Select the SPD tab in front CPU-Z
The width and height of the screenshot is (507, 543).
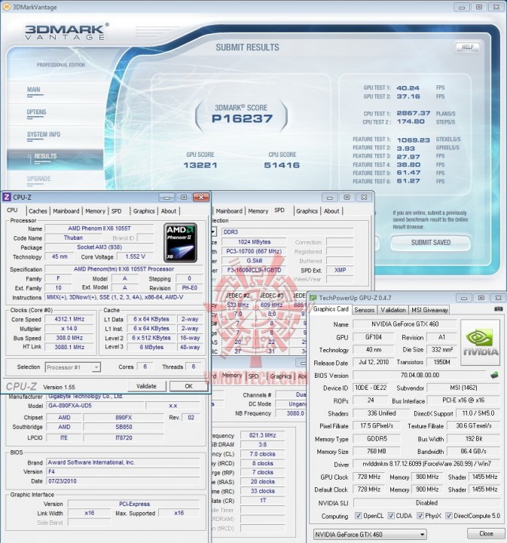pyautogui.click(x=117, y=211)
